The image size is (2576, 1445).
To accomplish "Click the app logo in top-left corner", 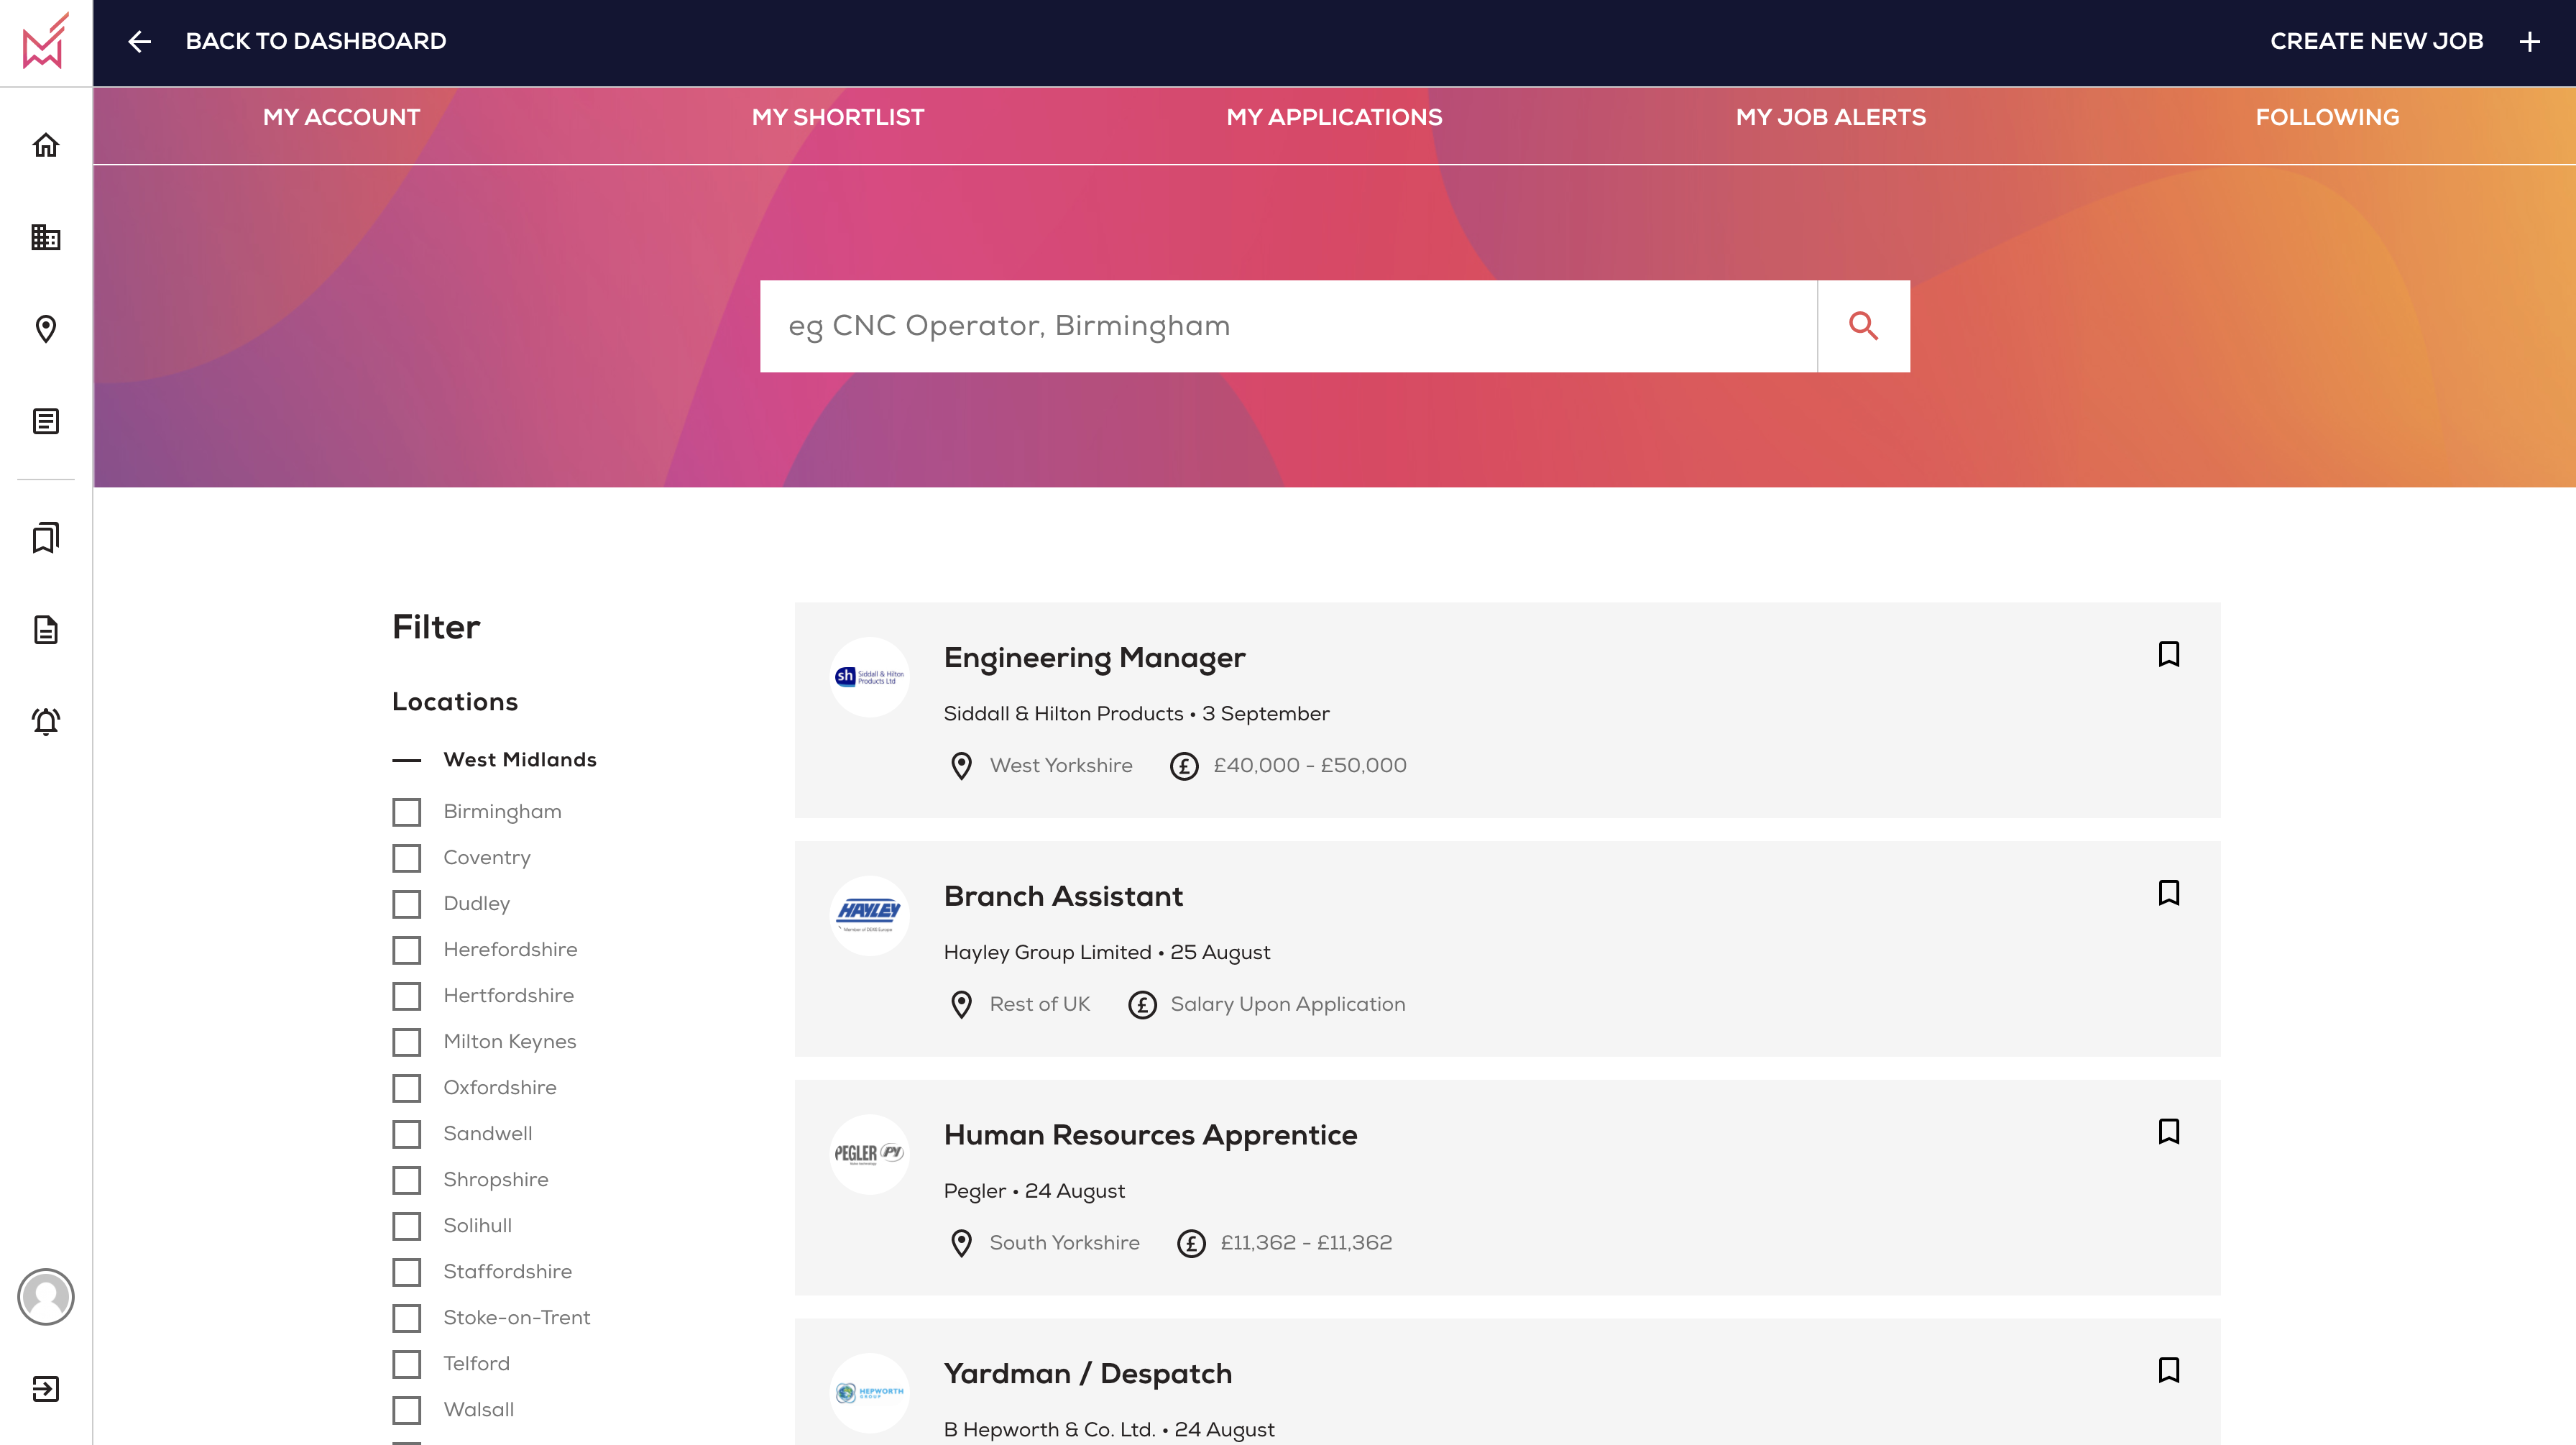I will pyautogui.click(x=46, y=41).
